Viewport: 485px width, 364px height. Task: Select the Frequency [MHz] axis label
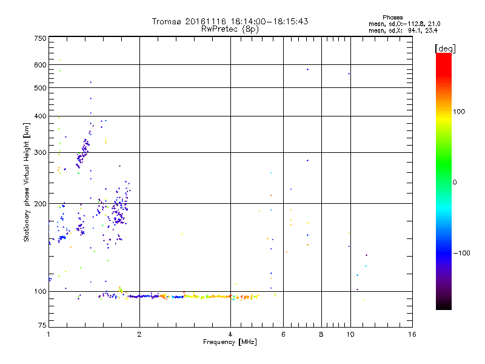click(230, 343)
